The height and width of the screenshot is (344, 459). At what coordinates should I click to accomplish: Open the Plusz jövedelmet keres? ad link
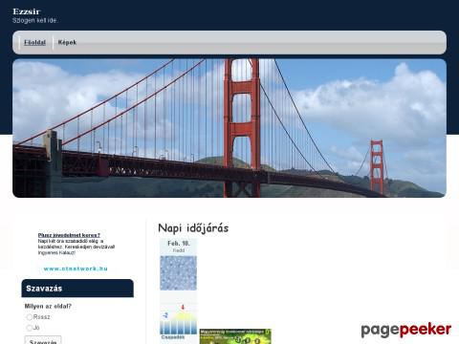pyautogui.click(x=69, y=235)
